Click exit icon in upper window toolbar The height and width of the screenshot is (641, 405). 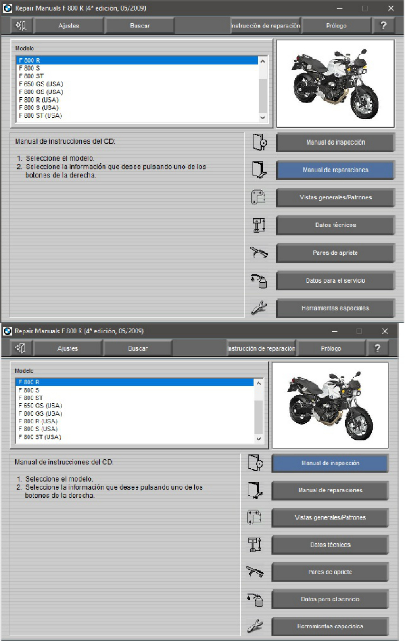tap(21, 26)
